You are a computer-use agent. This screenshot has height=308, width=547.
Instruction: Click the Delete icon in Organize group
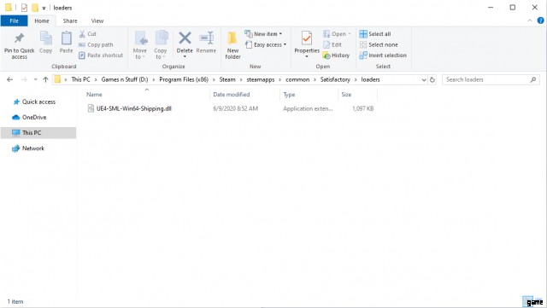[185, 38]
